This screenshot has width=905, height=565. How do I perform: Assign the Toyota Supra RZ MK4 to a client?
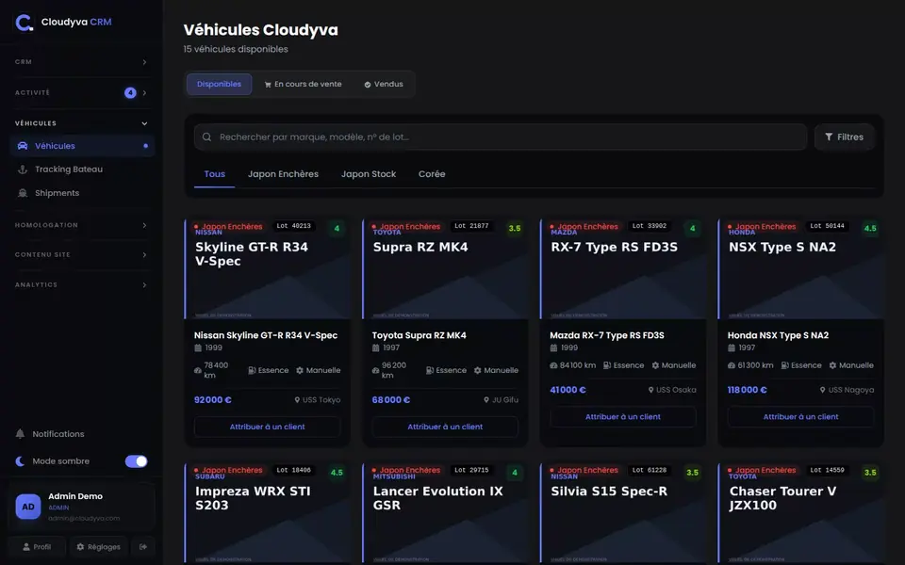pyautogui.click(x=445, y=427)
